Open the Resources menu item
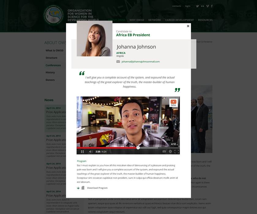Image resolution: width=257 pixels, height=214 pixels. 205,20
